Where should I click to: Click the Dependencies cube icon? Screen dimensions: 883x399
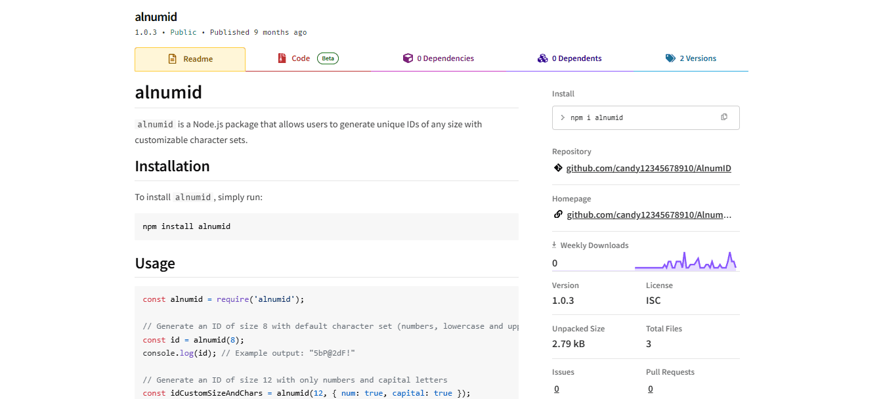[x=408, y=58]
